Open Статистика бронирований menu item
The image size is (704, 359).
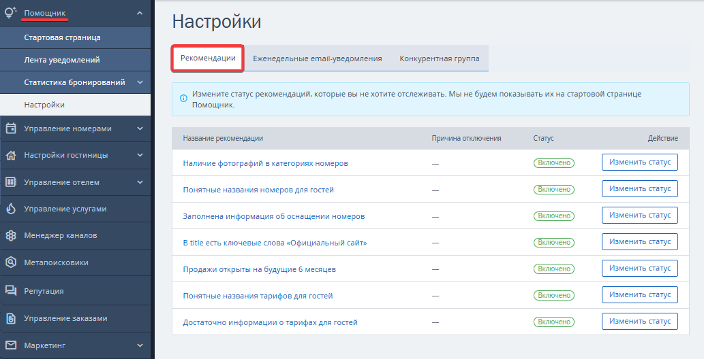(x=74, y=82)
